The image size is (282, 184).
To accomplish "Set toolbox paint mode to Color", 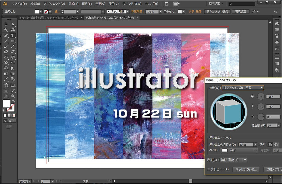I will pyautogui.click(x=5, y=116).
